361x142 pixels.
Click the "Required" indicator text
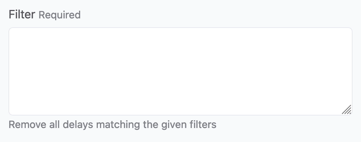[60, 15]
